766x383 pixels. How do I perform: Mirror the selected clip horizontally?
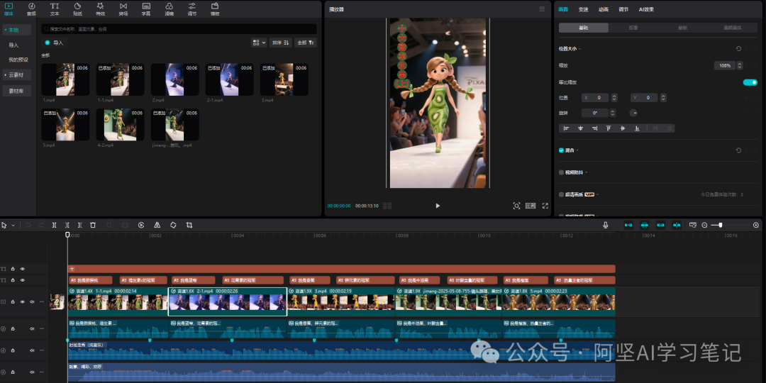157,226
